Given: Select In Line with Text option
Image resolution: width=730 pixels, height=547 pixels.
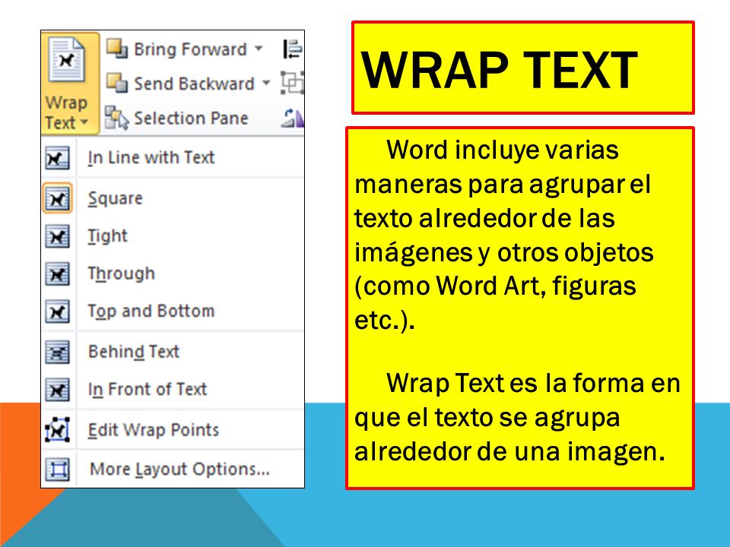Looking at the screenshot, I should coord(151,158).
